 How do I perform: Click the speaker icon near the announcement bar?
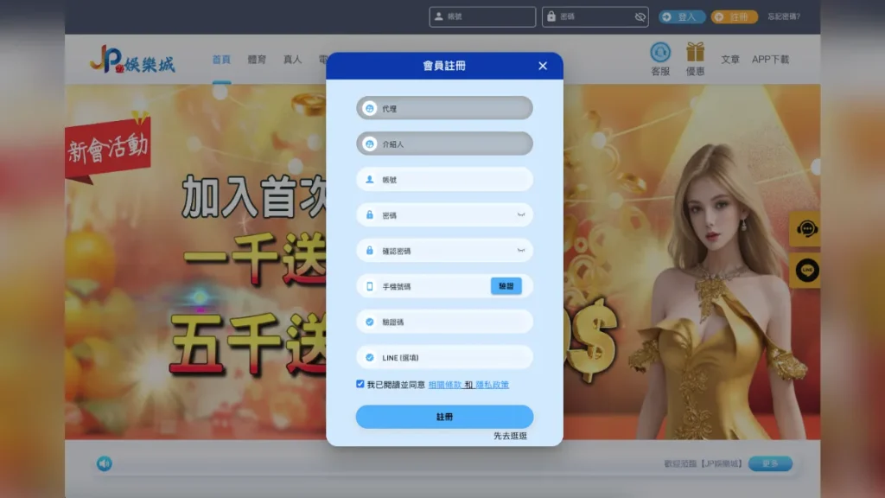click(106, 463)
